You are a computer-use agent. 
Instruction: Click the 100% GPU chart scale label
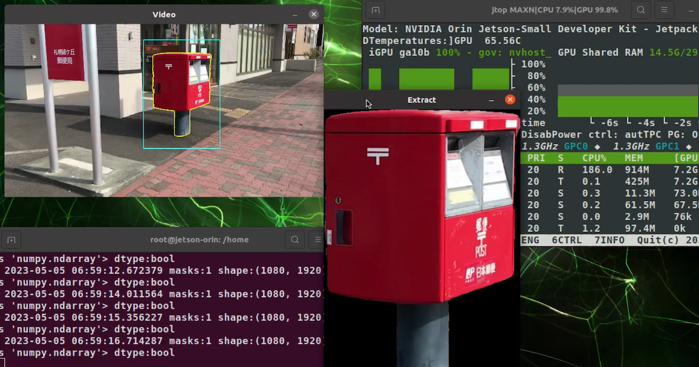tap(533, 64)
